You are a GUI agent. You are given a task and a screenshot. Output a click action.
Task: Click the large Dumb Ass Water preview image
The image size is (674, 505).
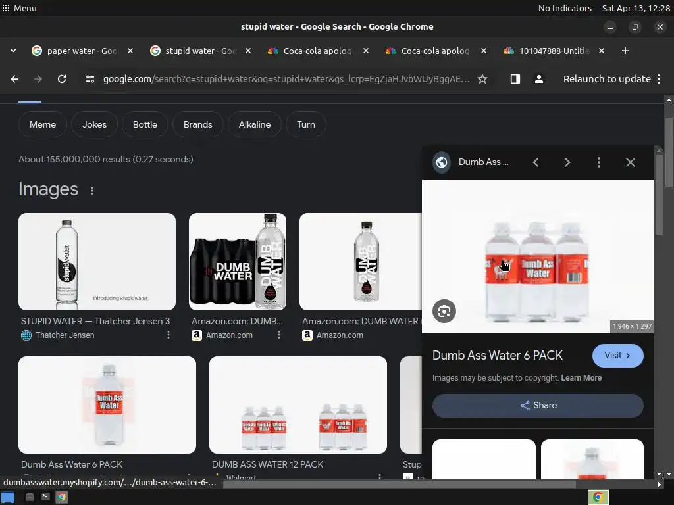538,256
